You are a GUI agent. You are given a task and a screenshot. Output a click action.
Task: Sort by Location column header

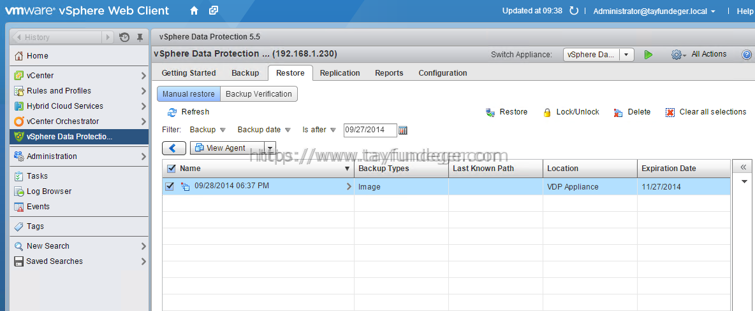tap(590, 169)
